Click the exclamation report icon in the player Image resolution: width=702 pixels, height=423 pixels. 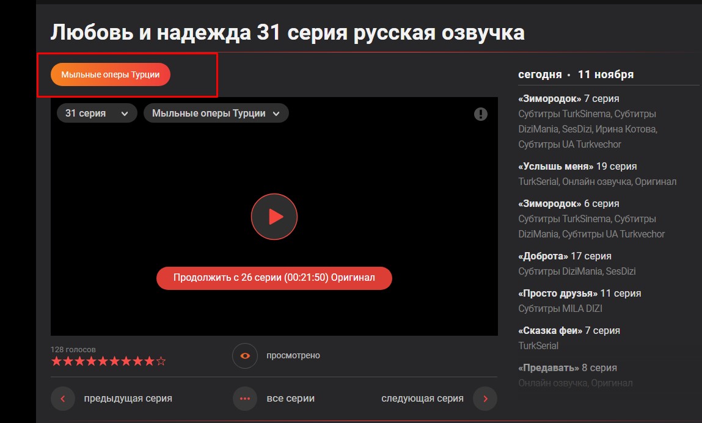coord(481,114)
